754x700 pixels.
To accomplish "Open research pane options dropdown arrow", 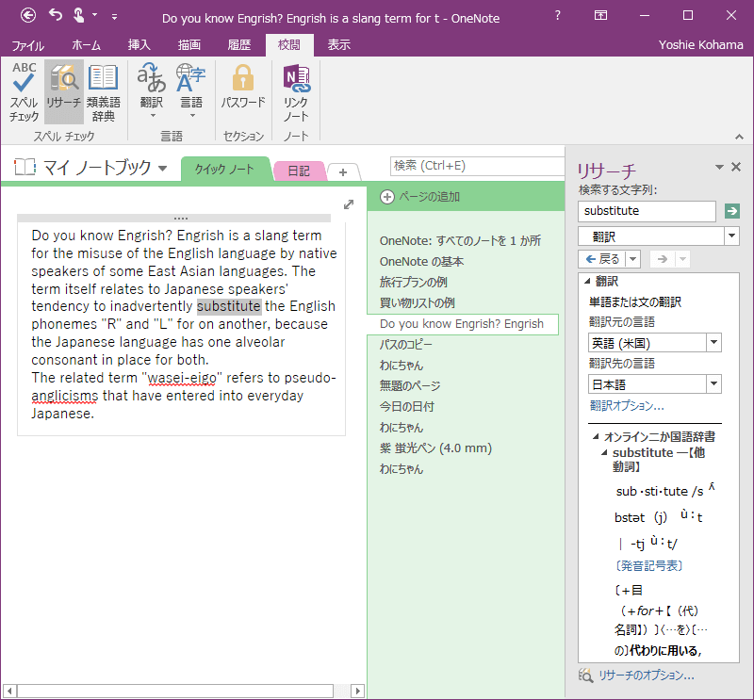I will coord(719,168).
